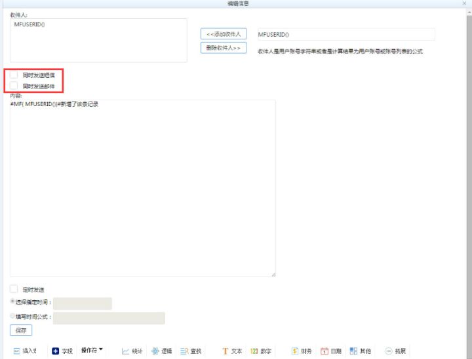Click the <<添加收件人 button

point(224,34)
